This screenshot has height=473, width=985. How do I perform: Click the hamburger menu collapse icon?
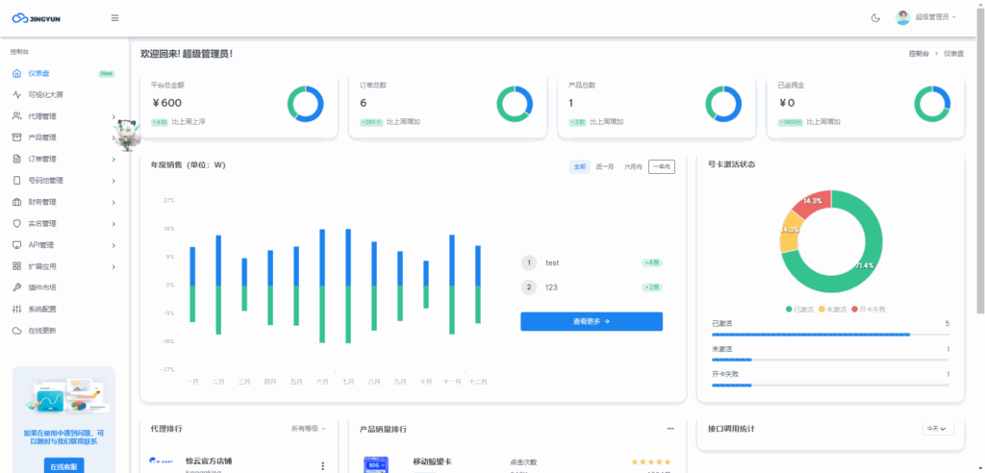pos(115,17)
